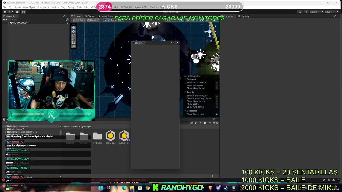Switch to the Game tab
Viewport: 342px width, 192px height.
pos(90,16)
